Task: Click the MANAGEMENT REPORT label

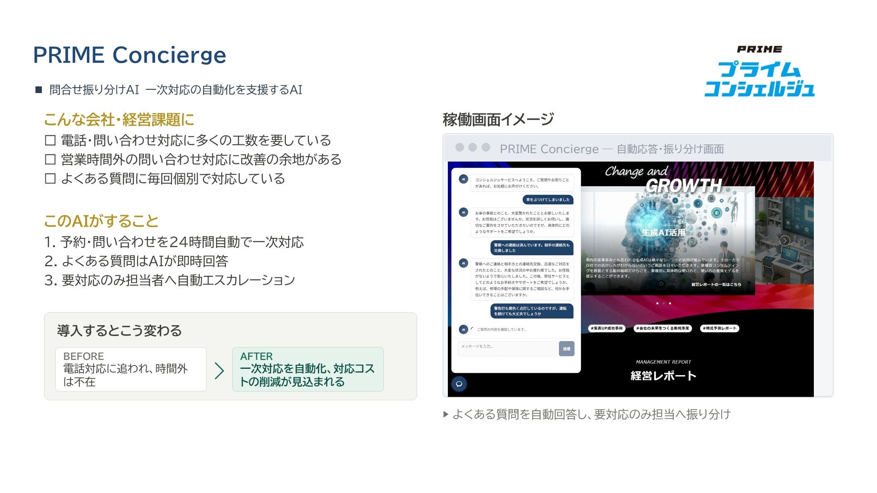Action: coord(663,362)
